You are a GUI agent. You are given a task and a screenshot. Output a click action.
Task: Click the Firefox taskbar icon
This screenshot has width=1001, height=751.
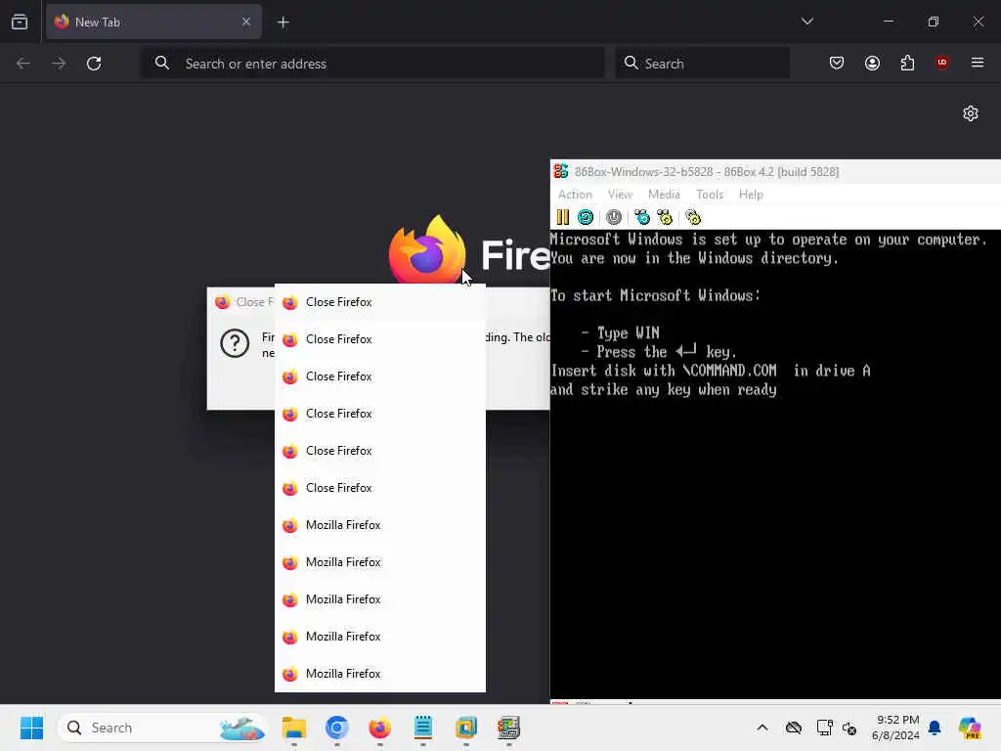380,728
